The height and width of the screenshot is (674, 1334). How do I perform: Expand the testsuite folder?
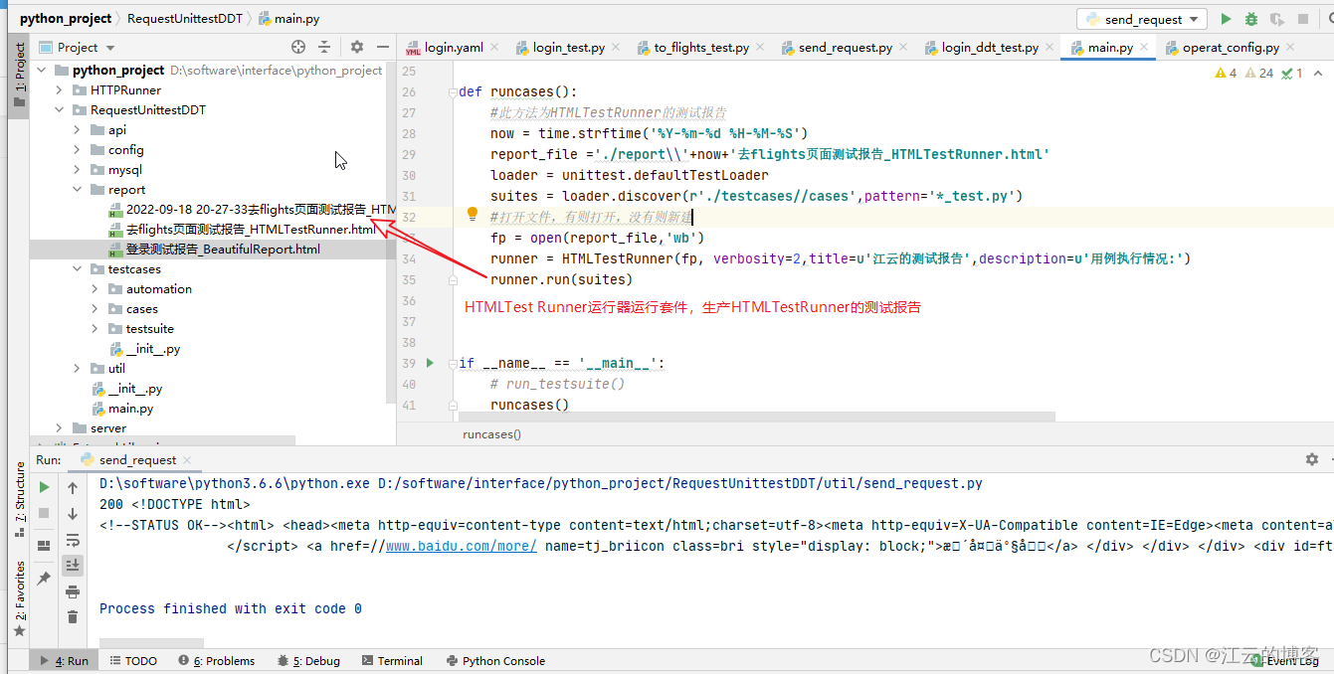coord(95,329)
